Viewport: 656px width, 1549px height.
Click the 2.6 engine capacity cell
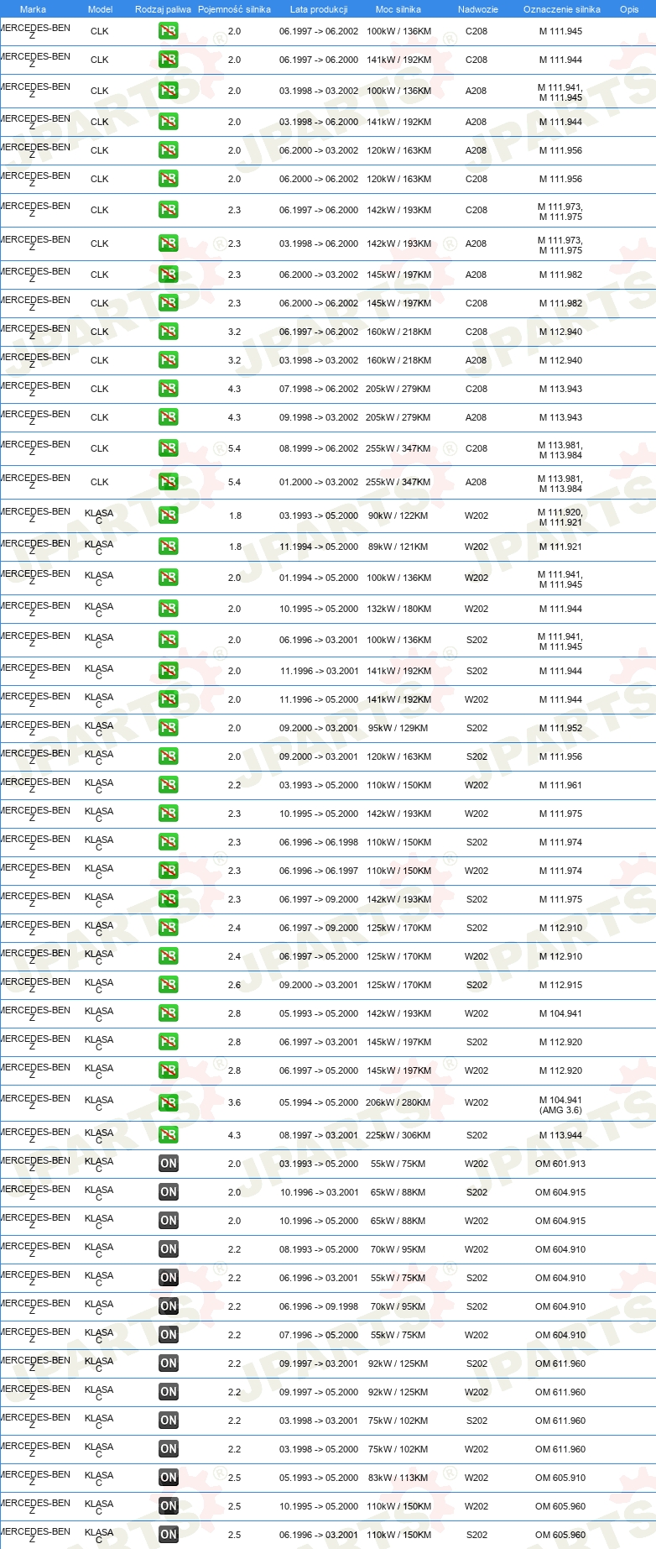tap(234, 985)
